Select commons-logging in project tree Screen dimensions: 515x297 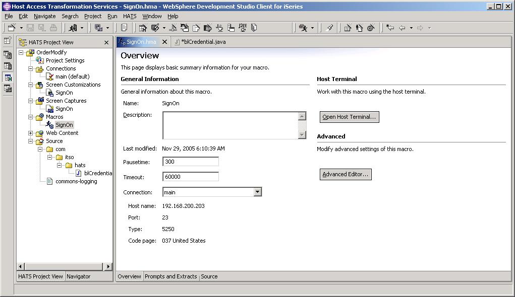pyautogui.click(x=76, y=181)
